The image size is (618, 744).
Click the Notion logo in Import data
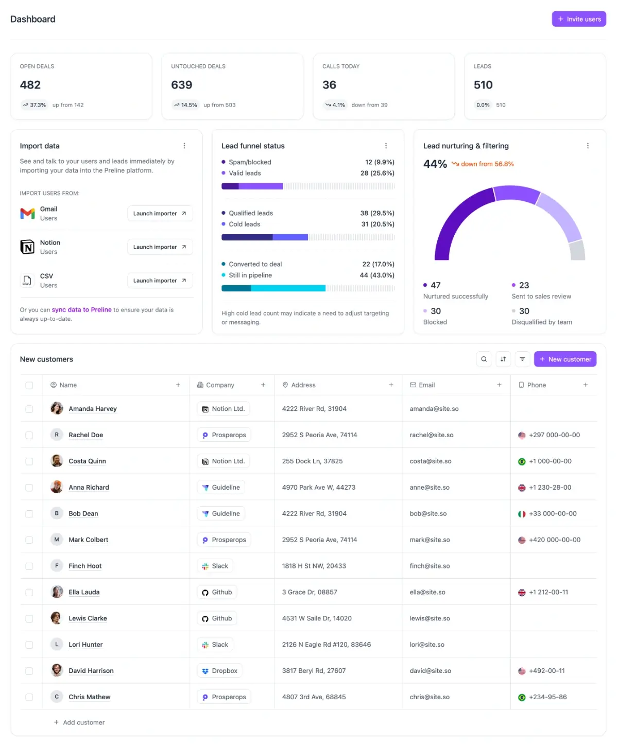tap(27, 247)
